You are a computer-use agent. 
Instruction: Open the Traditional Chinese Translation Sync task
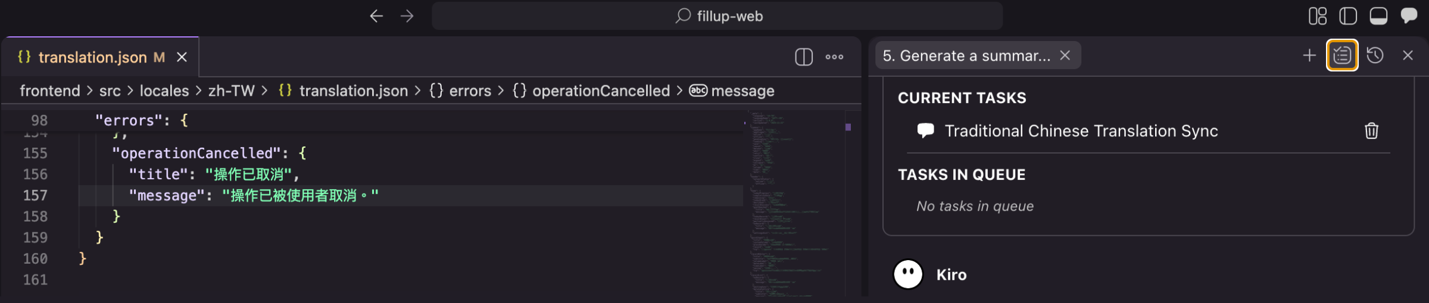coord(1081,131)
